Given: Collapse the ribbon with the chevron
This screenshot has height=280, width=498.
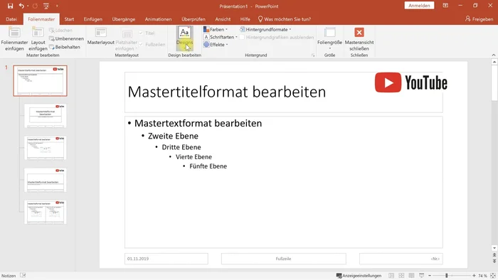Looking at the screenshot, I should click(x=494, y=55).
